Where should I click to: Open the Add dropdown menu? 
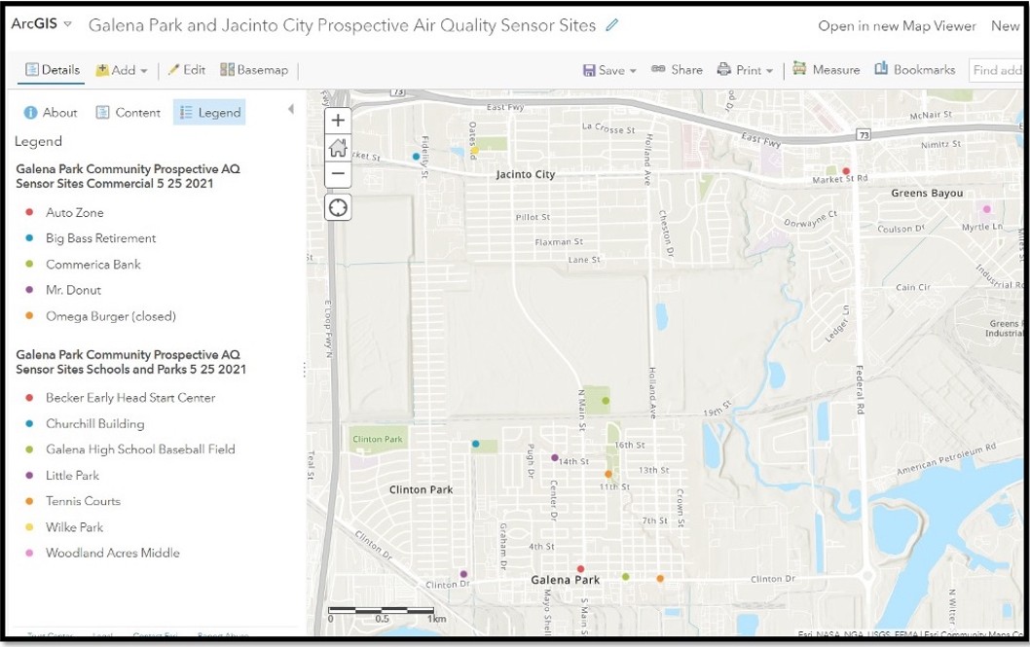[122, 70]
